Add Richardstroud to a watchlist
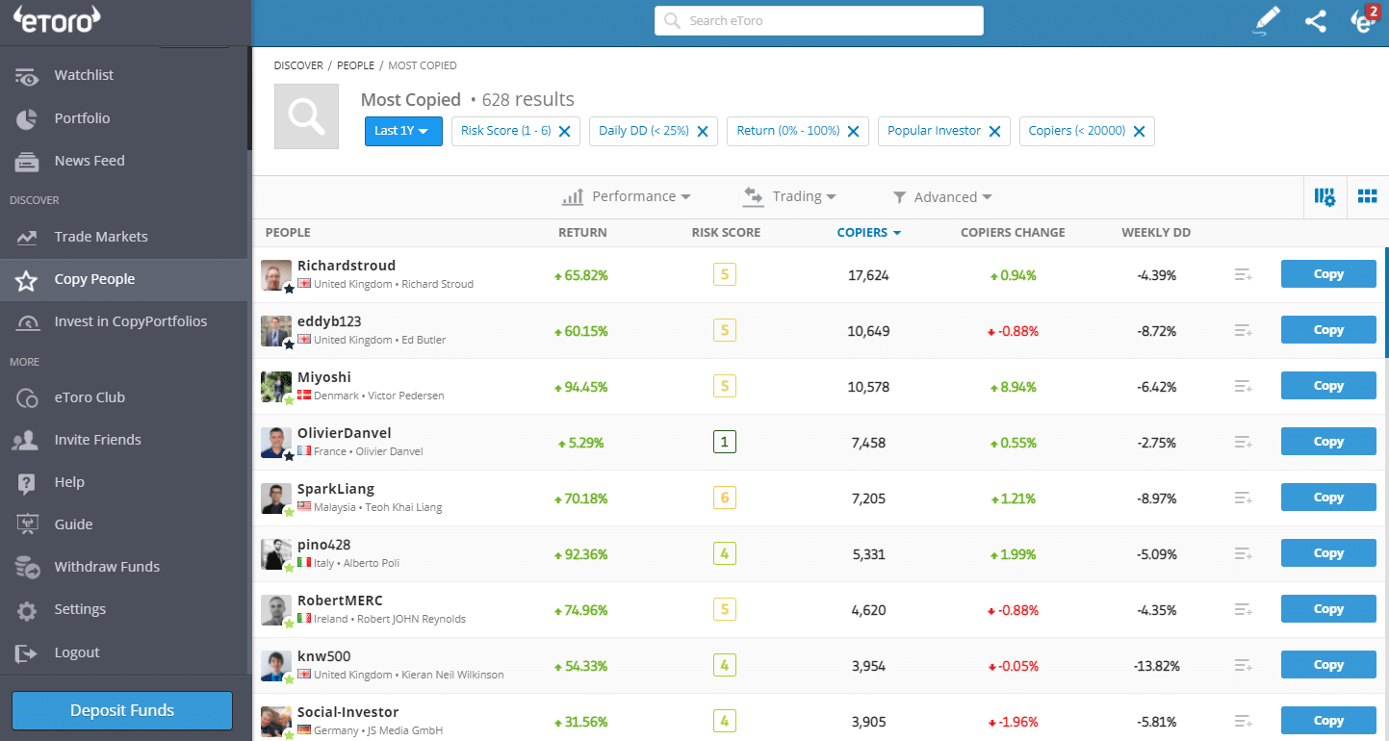Image resolution: width=1389 pixels, height=741 pixels. point(1242,274)
